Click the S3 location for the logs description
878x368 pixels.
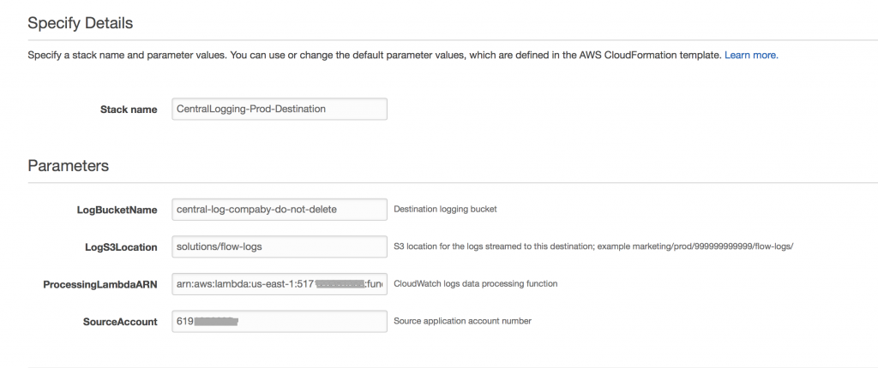point(493,246)
